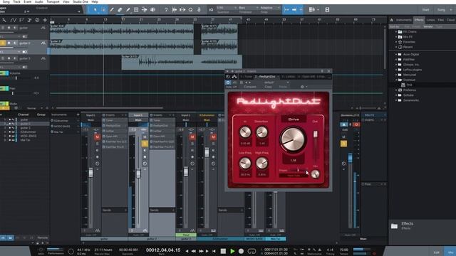Click the plugin window gear settings icon
Screen dimensions: 456x256
(x=302, y=87)
